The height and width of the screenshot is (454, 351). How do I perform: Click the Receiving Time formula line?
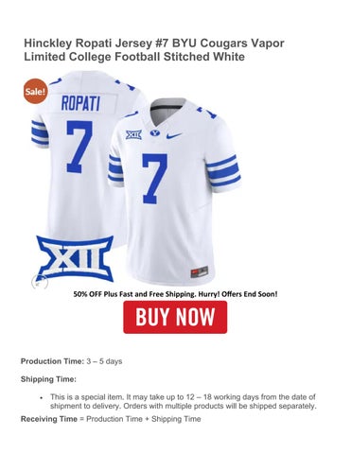coord(111,419)
